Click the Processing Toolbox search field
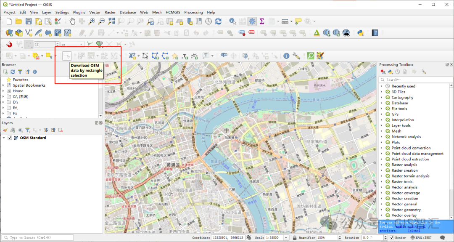 click(x=414, y=80)
